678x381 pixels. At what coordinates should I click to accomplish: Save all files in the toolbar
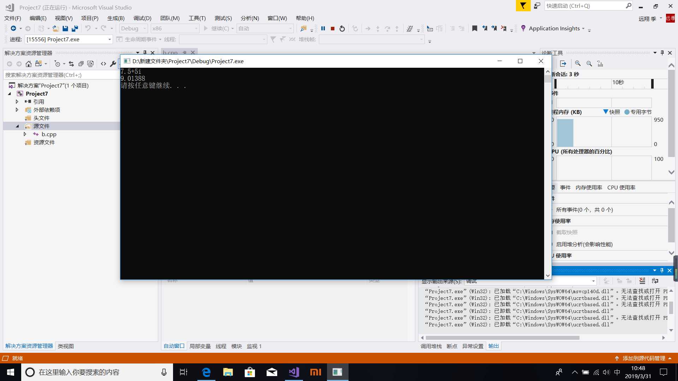point(75,29)
